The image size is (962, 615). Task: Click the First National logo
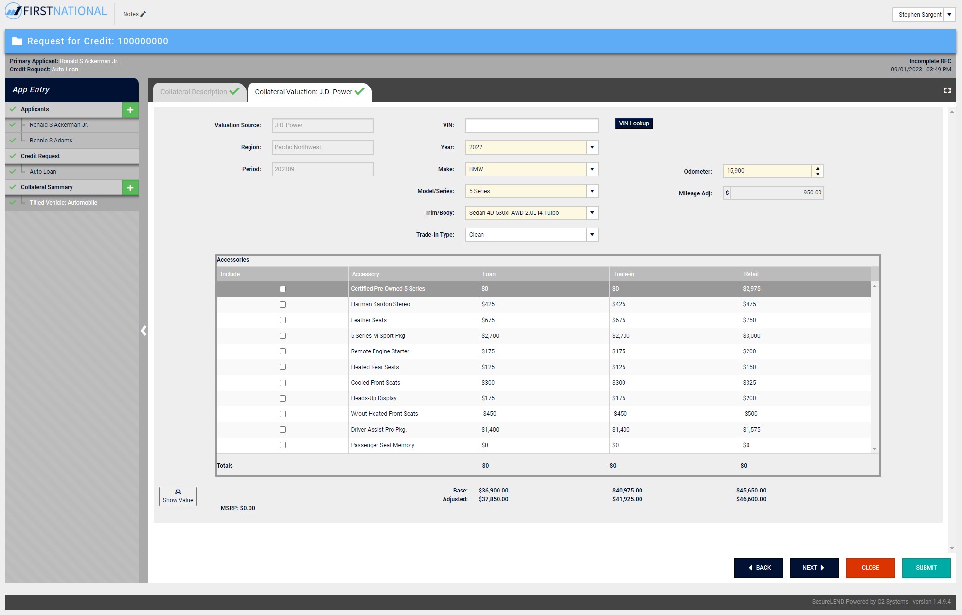tap(56, 11)
